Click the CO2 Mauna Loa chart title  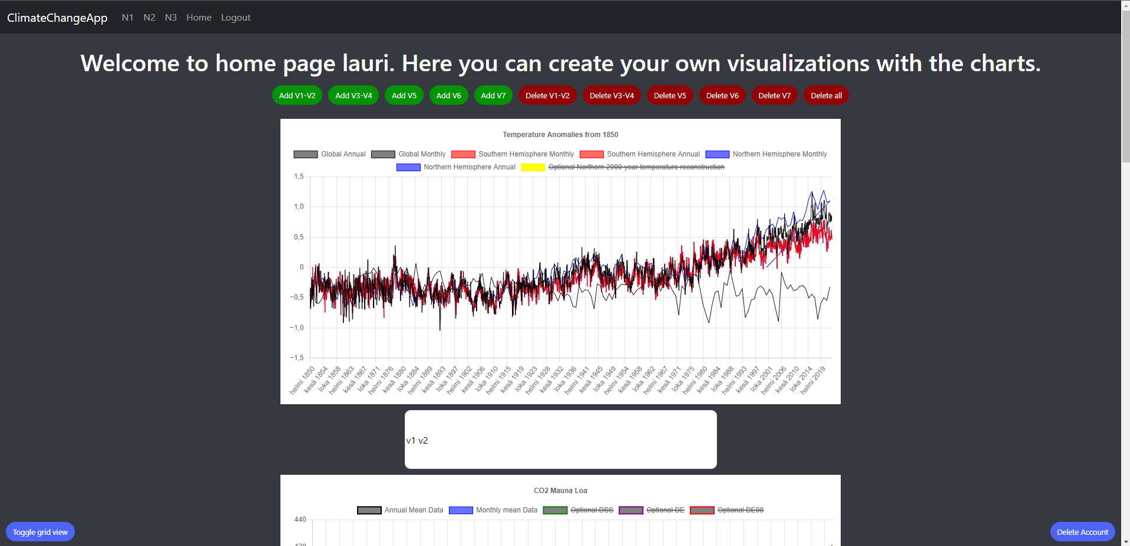coord(560,491)
